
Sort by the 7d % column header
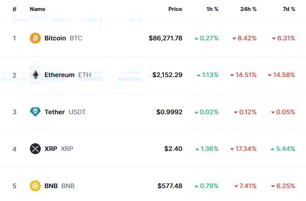[x=289, y=9]
